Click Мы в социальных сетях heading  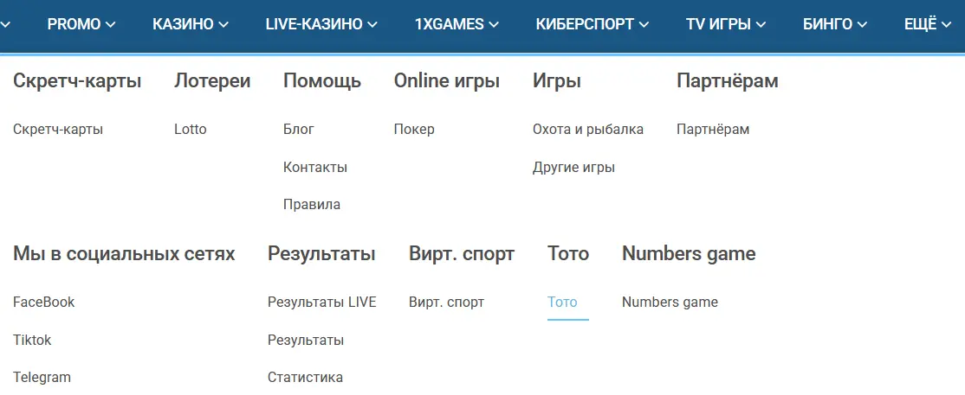click(124, 254)
